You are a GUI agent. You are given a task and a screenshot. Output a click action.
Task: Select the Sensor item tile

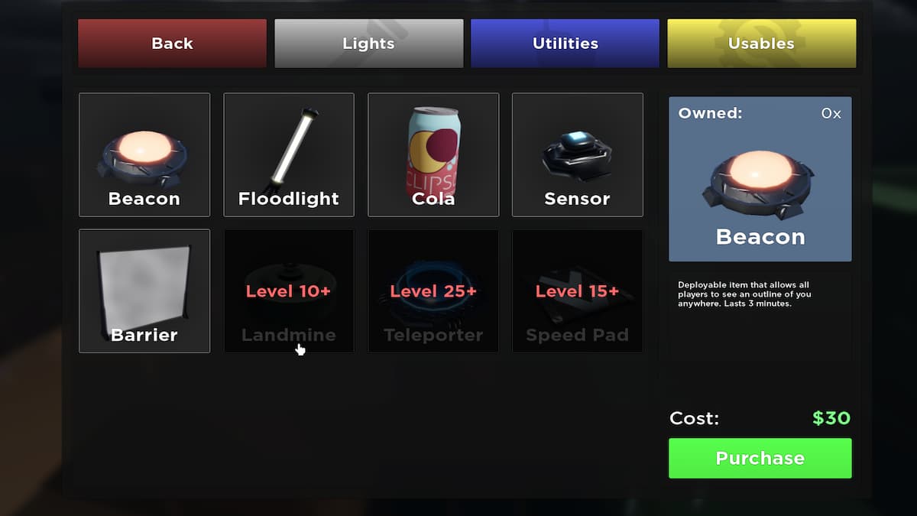click(578, 154)
